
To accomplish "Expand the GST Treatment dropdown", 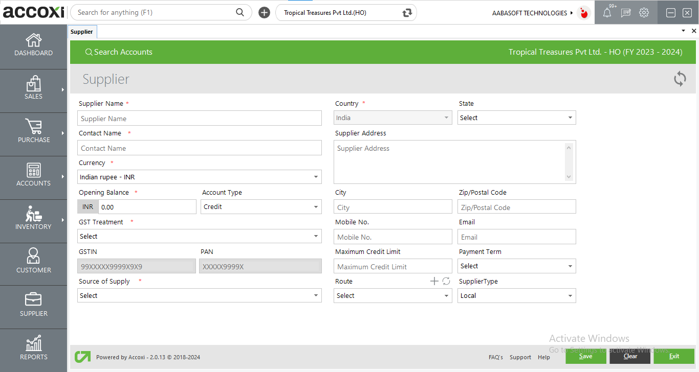I will click(200, 236).
